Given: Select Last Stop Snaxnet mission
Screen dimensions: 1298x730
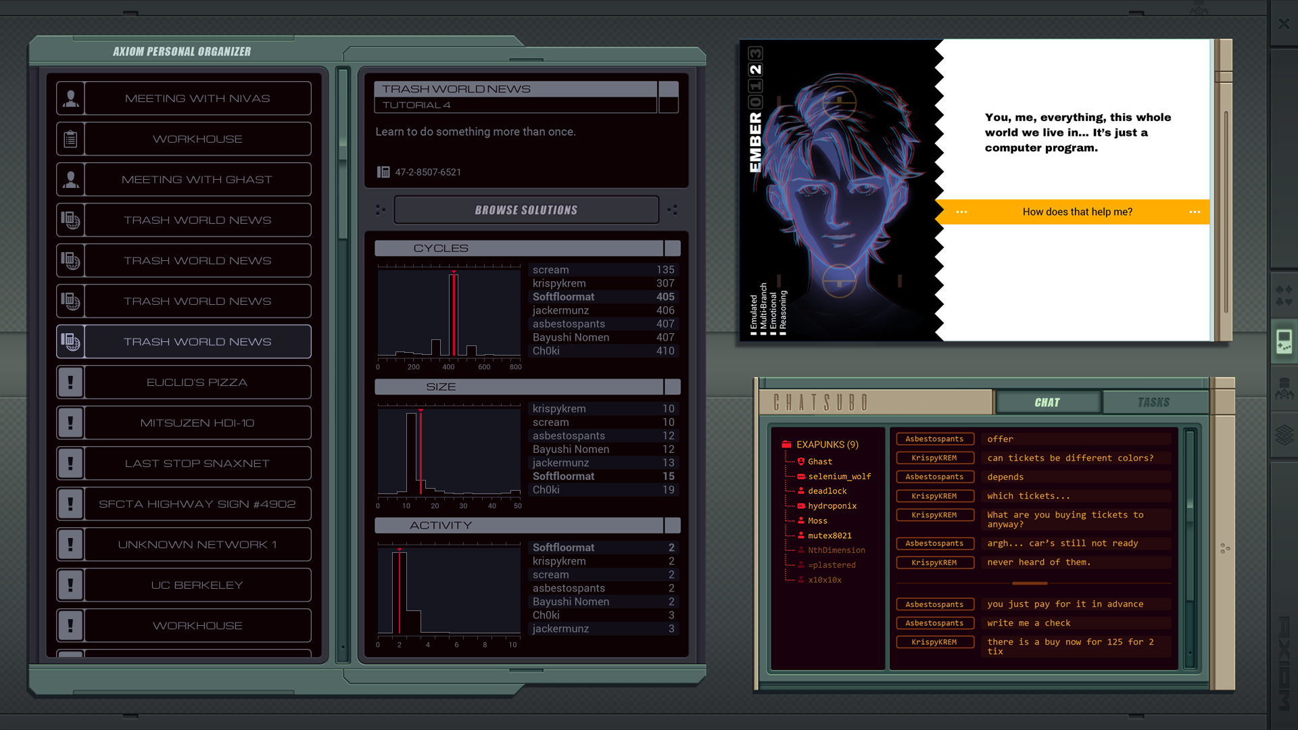Looking at the screenshot, I should pyautogui.click(x=197, y=464).
